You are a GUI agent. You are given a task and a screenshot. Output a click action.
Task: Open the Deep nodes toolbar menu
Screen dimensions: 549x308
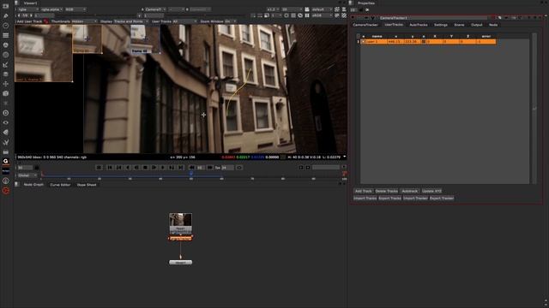pyautogui.click(x=6, y=113)
